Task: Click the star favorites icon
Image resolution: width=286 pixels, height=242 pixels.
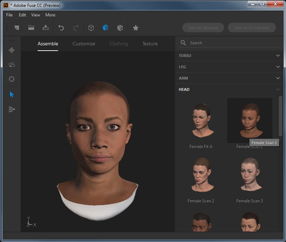Action: click(x=135, y=28)
